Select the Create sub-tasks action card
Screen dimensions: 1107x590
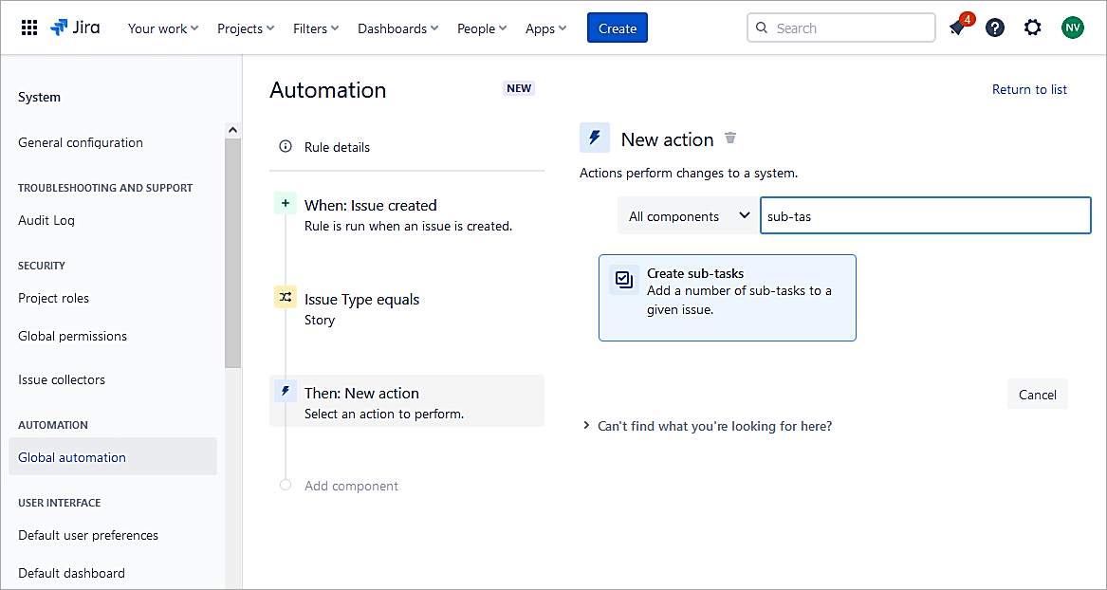727,297
